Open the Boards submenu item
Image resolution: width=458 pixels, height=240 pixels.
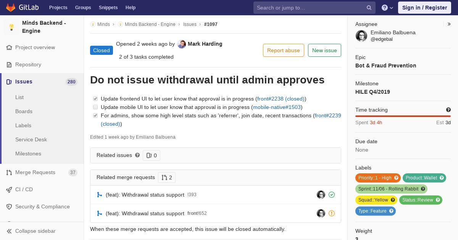click(24, 112)
